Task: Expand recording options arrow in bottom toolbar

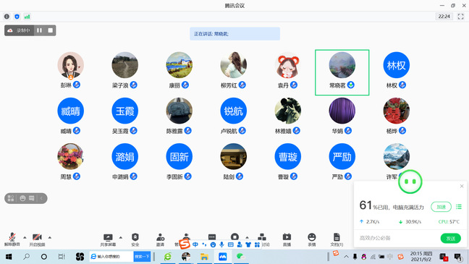Action: point(247,237)
